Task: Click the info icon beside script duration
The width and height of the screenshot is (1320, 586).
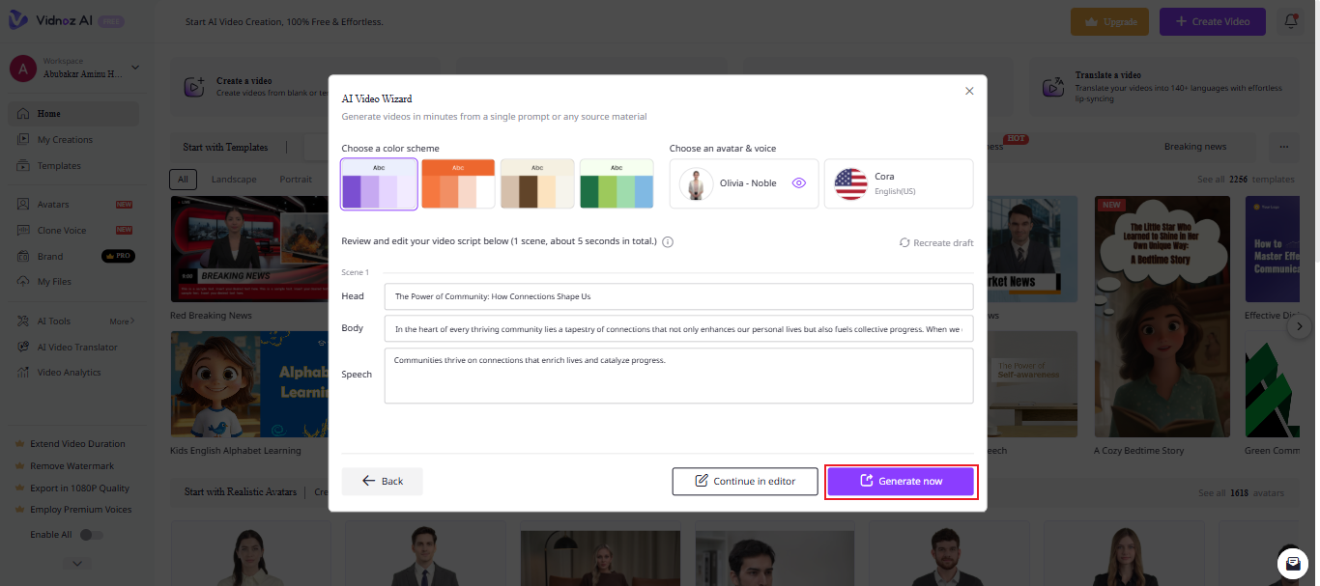Action: pyautogui.click(x=668, y=241)
